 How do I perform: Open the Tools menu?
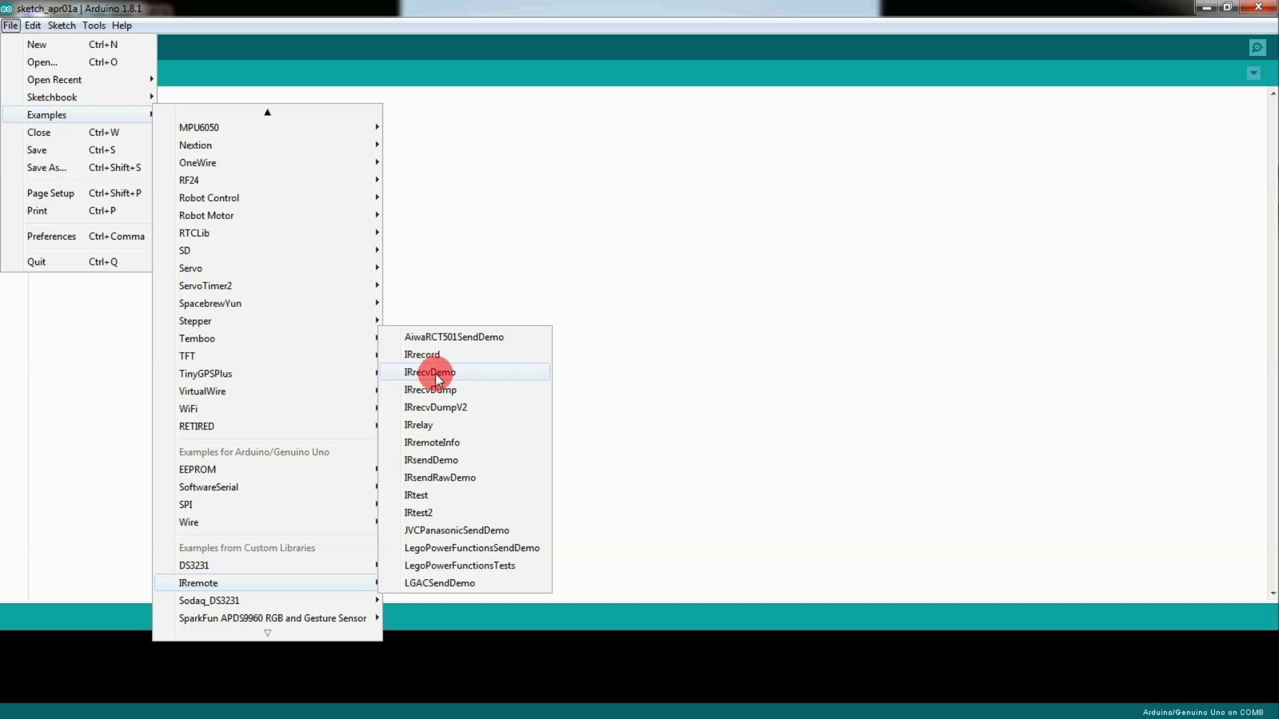coord(94,25)
